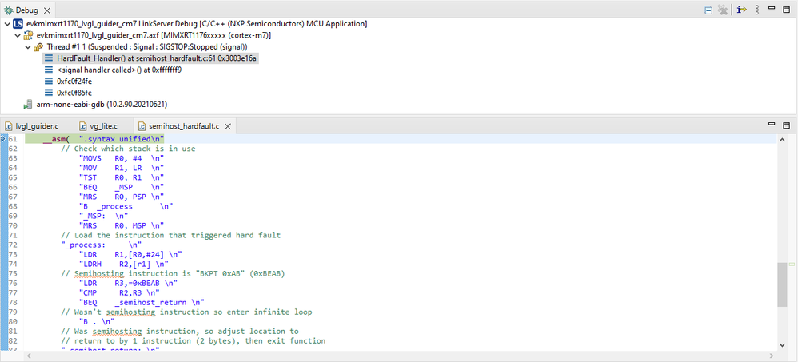Screen dimensions: 798x362
Task: Click editor scrollbar down arrow
Action: (782, 344)
